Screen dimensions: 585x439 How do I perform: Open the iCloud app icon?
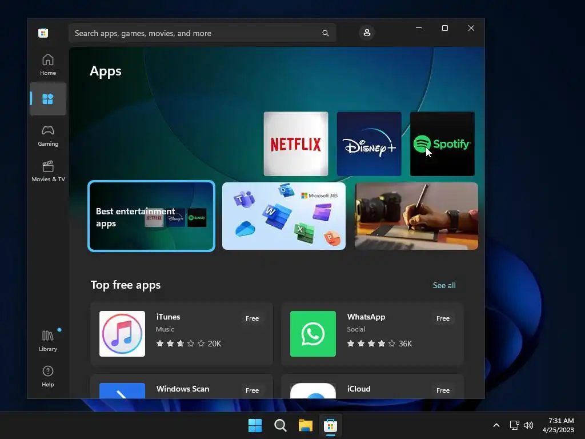[313, 390]
